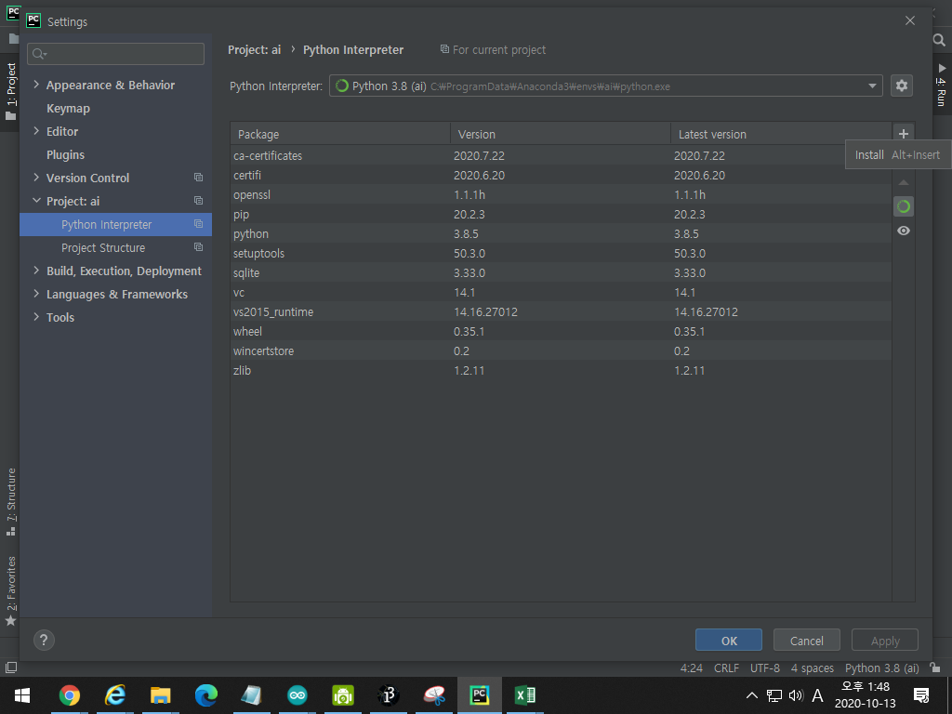Viewport: 952px width, 714px height.
Task: Click the copy icon beside Version Control
Action: click(198, 178)
